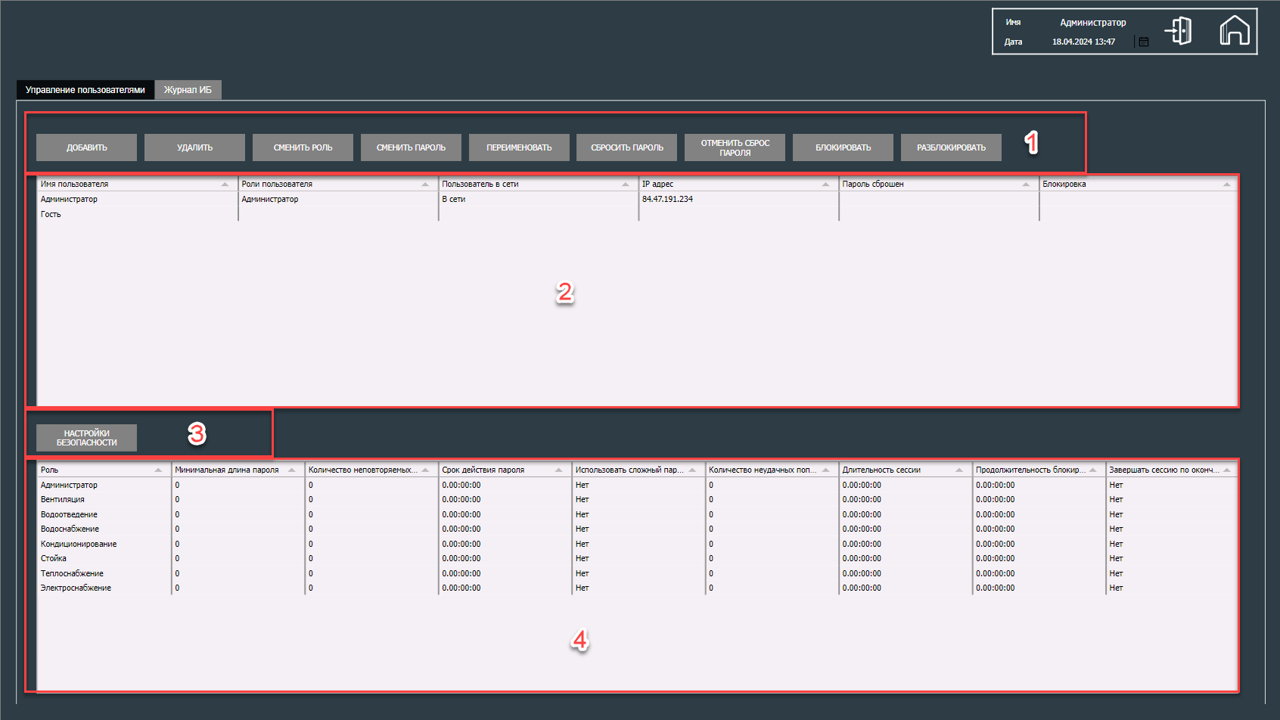
Task: Sort the Роль column in bottom table
Action: [x=158, y=470]
